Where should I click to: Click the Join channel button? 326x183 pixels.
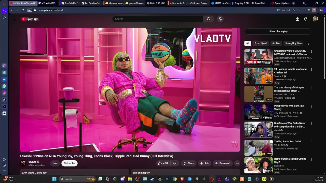click(x=55, y=163)
